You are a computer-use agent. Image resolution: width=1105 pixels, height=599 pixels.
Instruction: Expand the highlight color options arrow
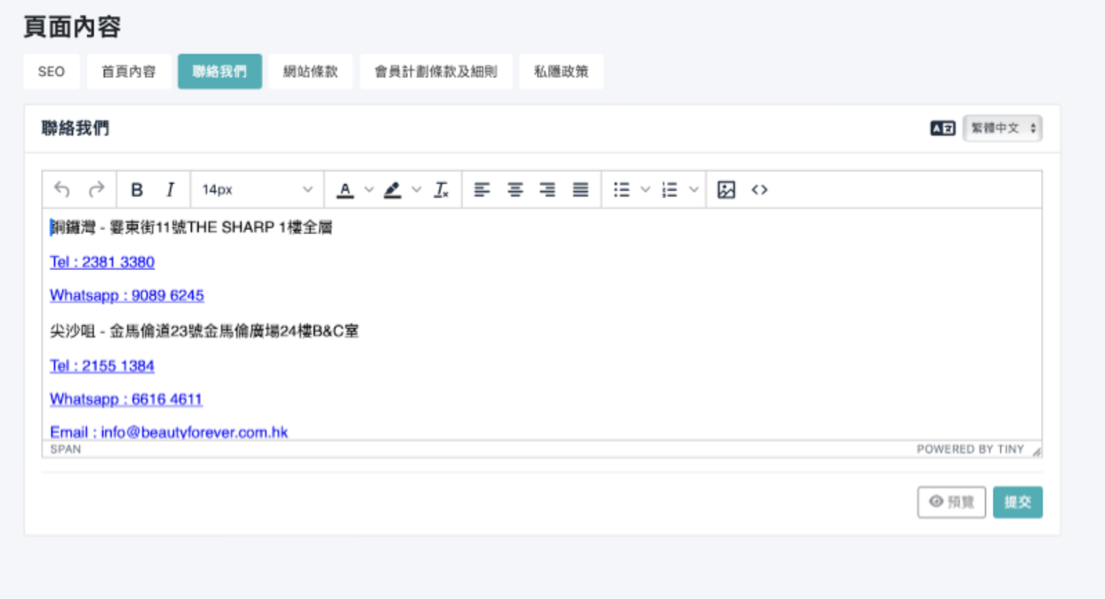tap(416, 189)
